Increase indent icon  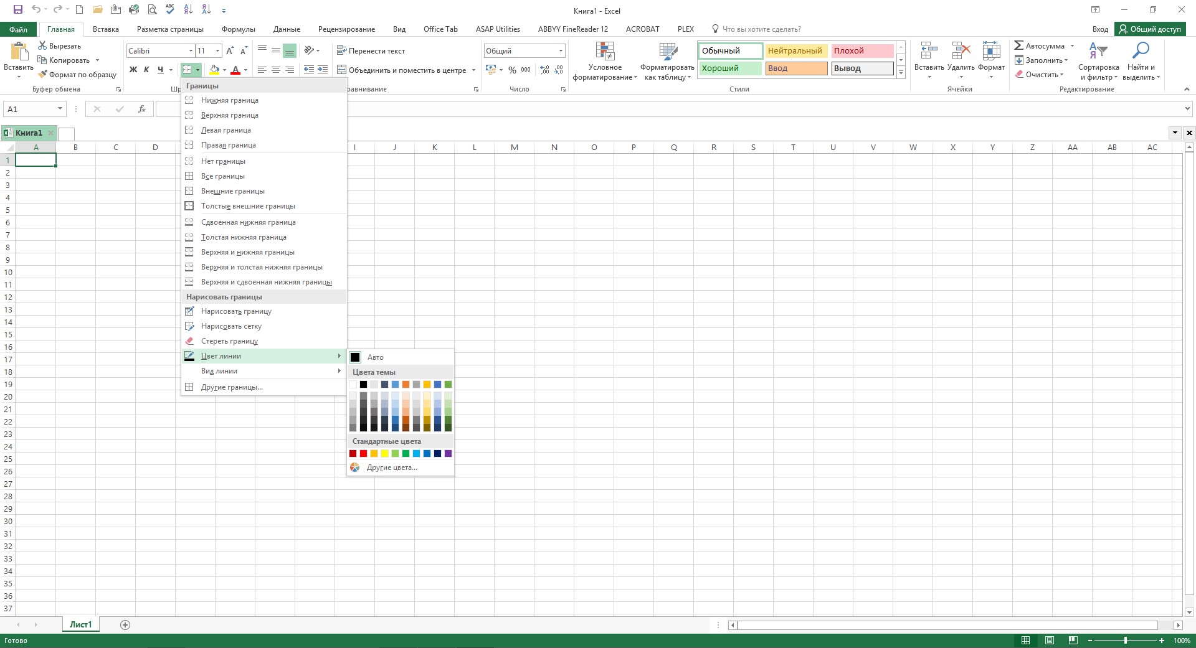pos(323,70)
